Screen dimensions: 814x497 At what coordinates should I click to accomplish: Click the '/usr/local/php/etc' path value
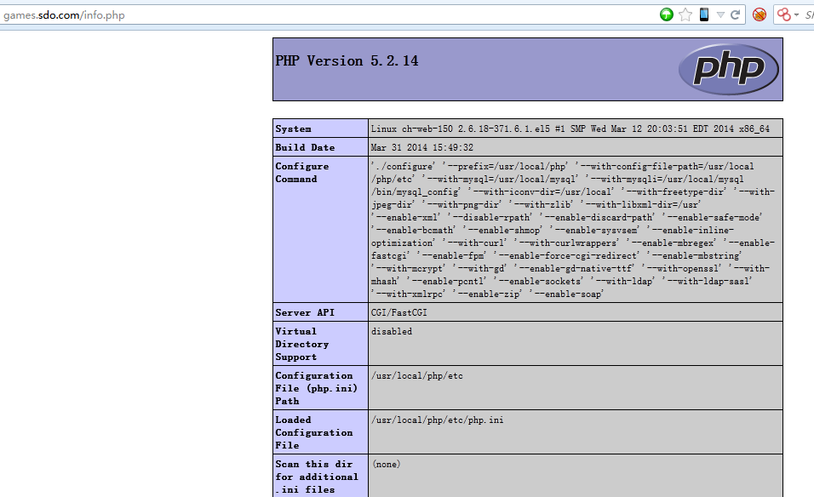[x=417, y=375]
